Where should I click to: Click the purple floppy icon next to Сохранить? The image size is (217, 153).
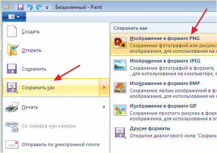click(x=12, y=69)
